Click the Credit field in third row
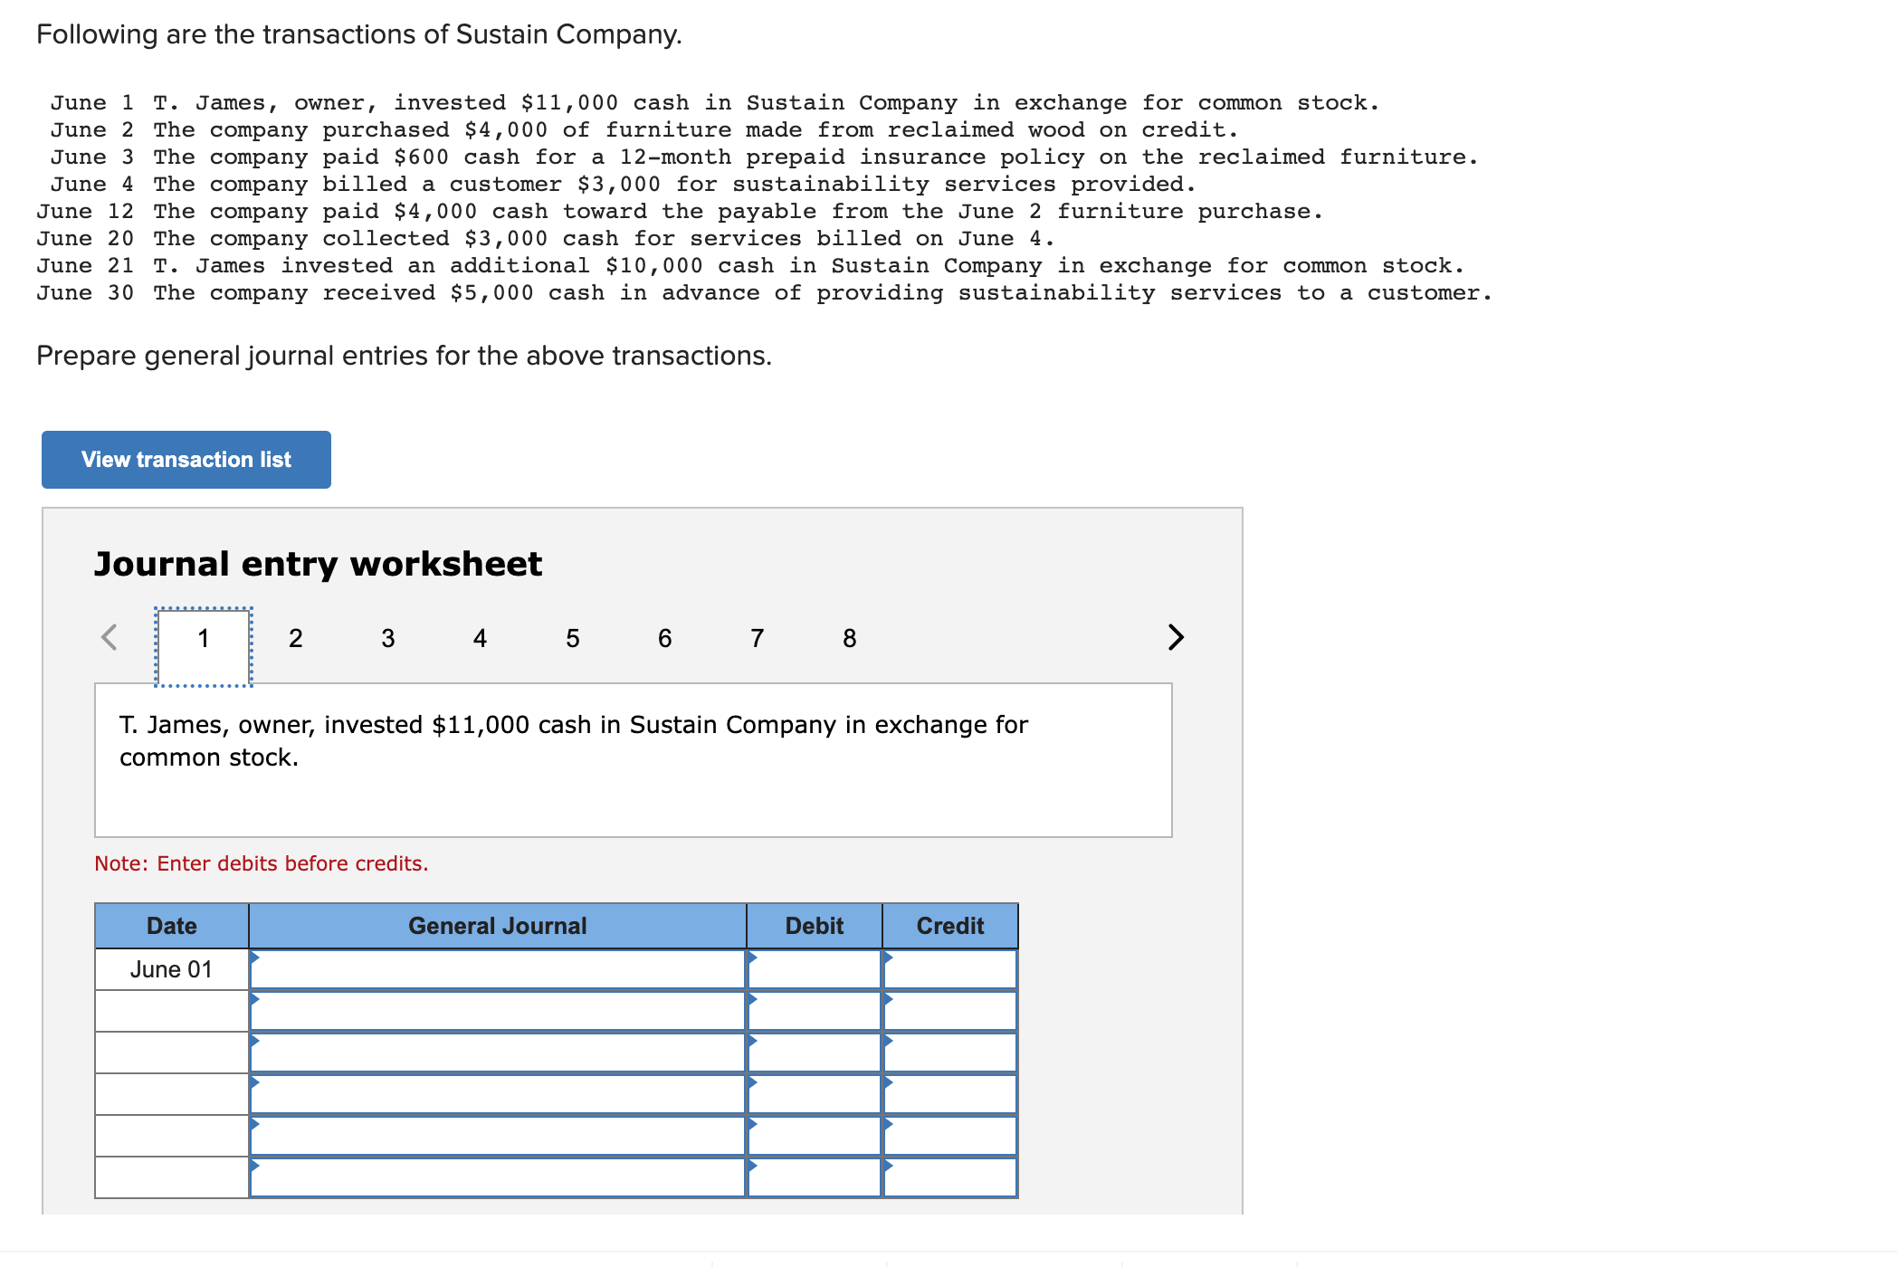The image size is (1897, 1267). click(x=950, y=1053)
